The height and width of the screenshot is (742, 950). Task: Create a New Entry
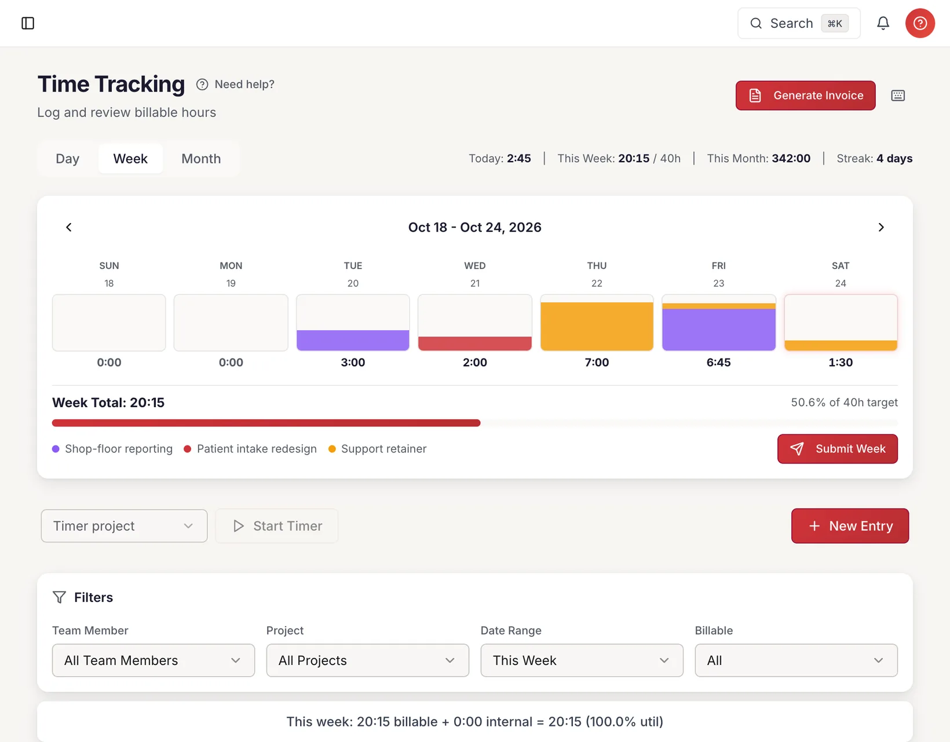pos(850,526)
